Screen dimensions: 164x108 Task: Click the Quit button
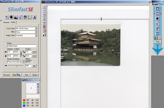pyautogui.click(x=27, y=75)
